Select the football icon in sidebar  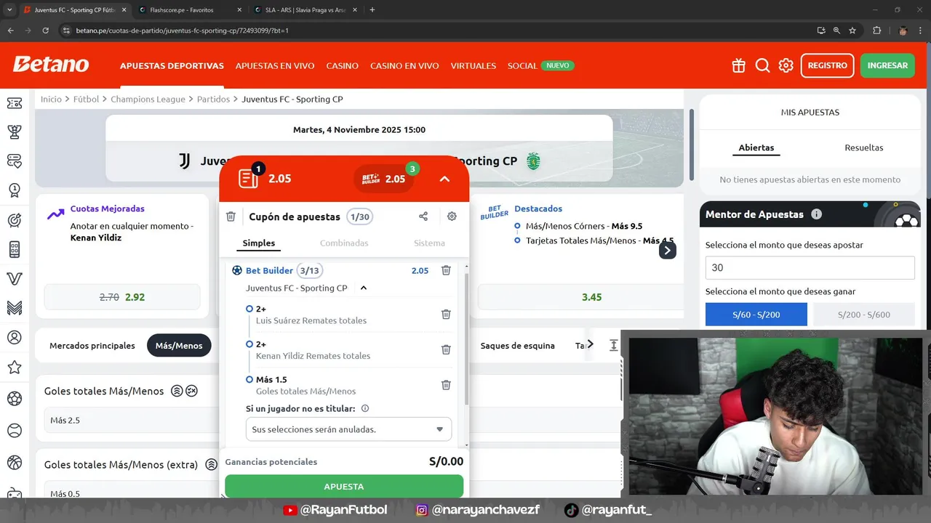(14, 398)
